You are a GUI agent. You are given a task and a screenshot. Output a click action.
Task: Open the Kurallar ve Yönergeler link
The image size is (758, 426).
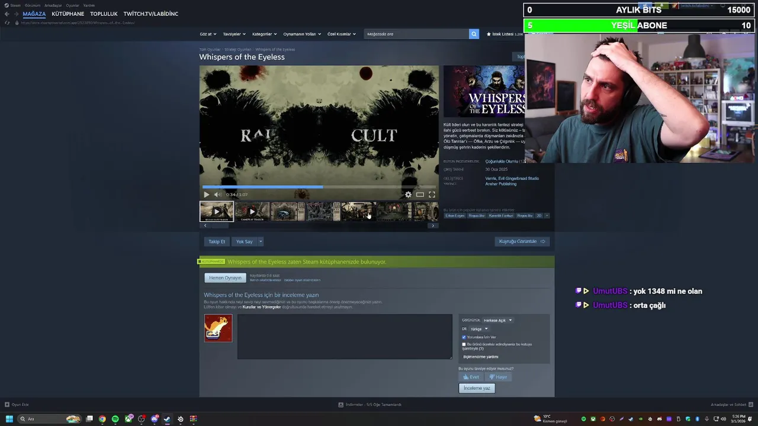262,307
